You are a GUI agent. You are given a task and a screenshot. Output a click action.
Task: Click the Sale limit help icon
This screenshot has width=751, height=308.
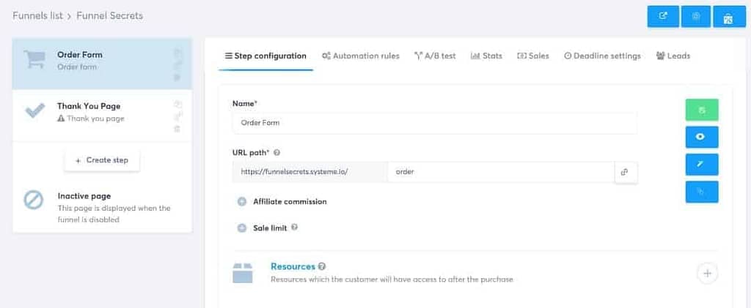pyautogui.click(x=295, y=228)
